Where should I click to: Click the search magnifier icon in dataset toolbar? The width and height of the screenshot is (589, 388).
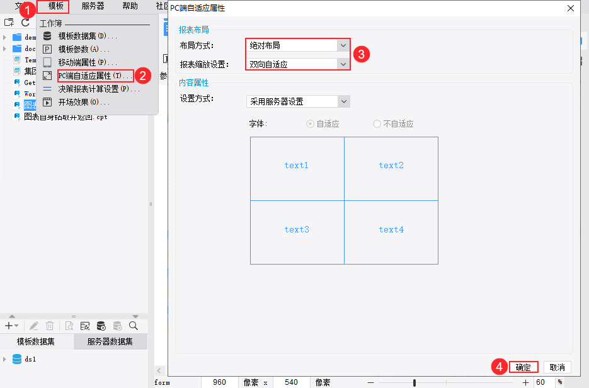coord(134,326)
